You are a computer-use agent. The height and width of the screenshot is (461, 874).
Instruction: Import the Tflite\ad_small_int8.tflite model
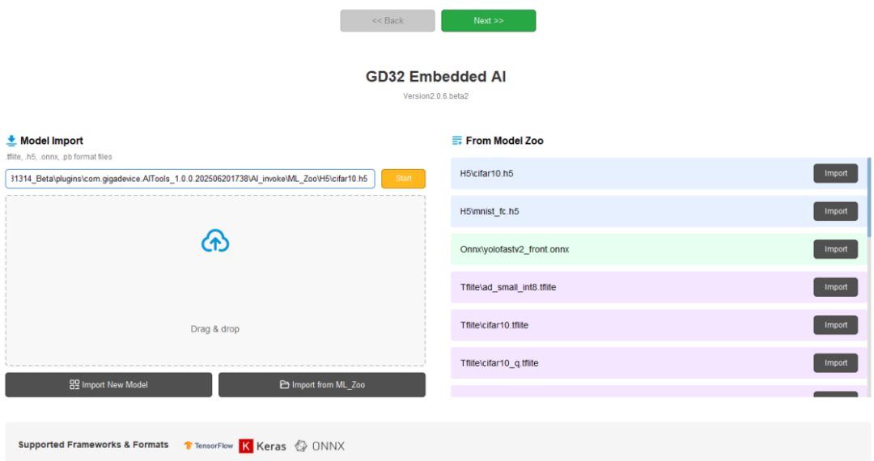[835, 287]
